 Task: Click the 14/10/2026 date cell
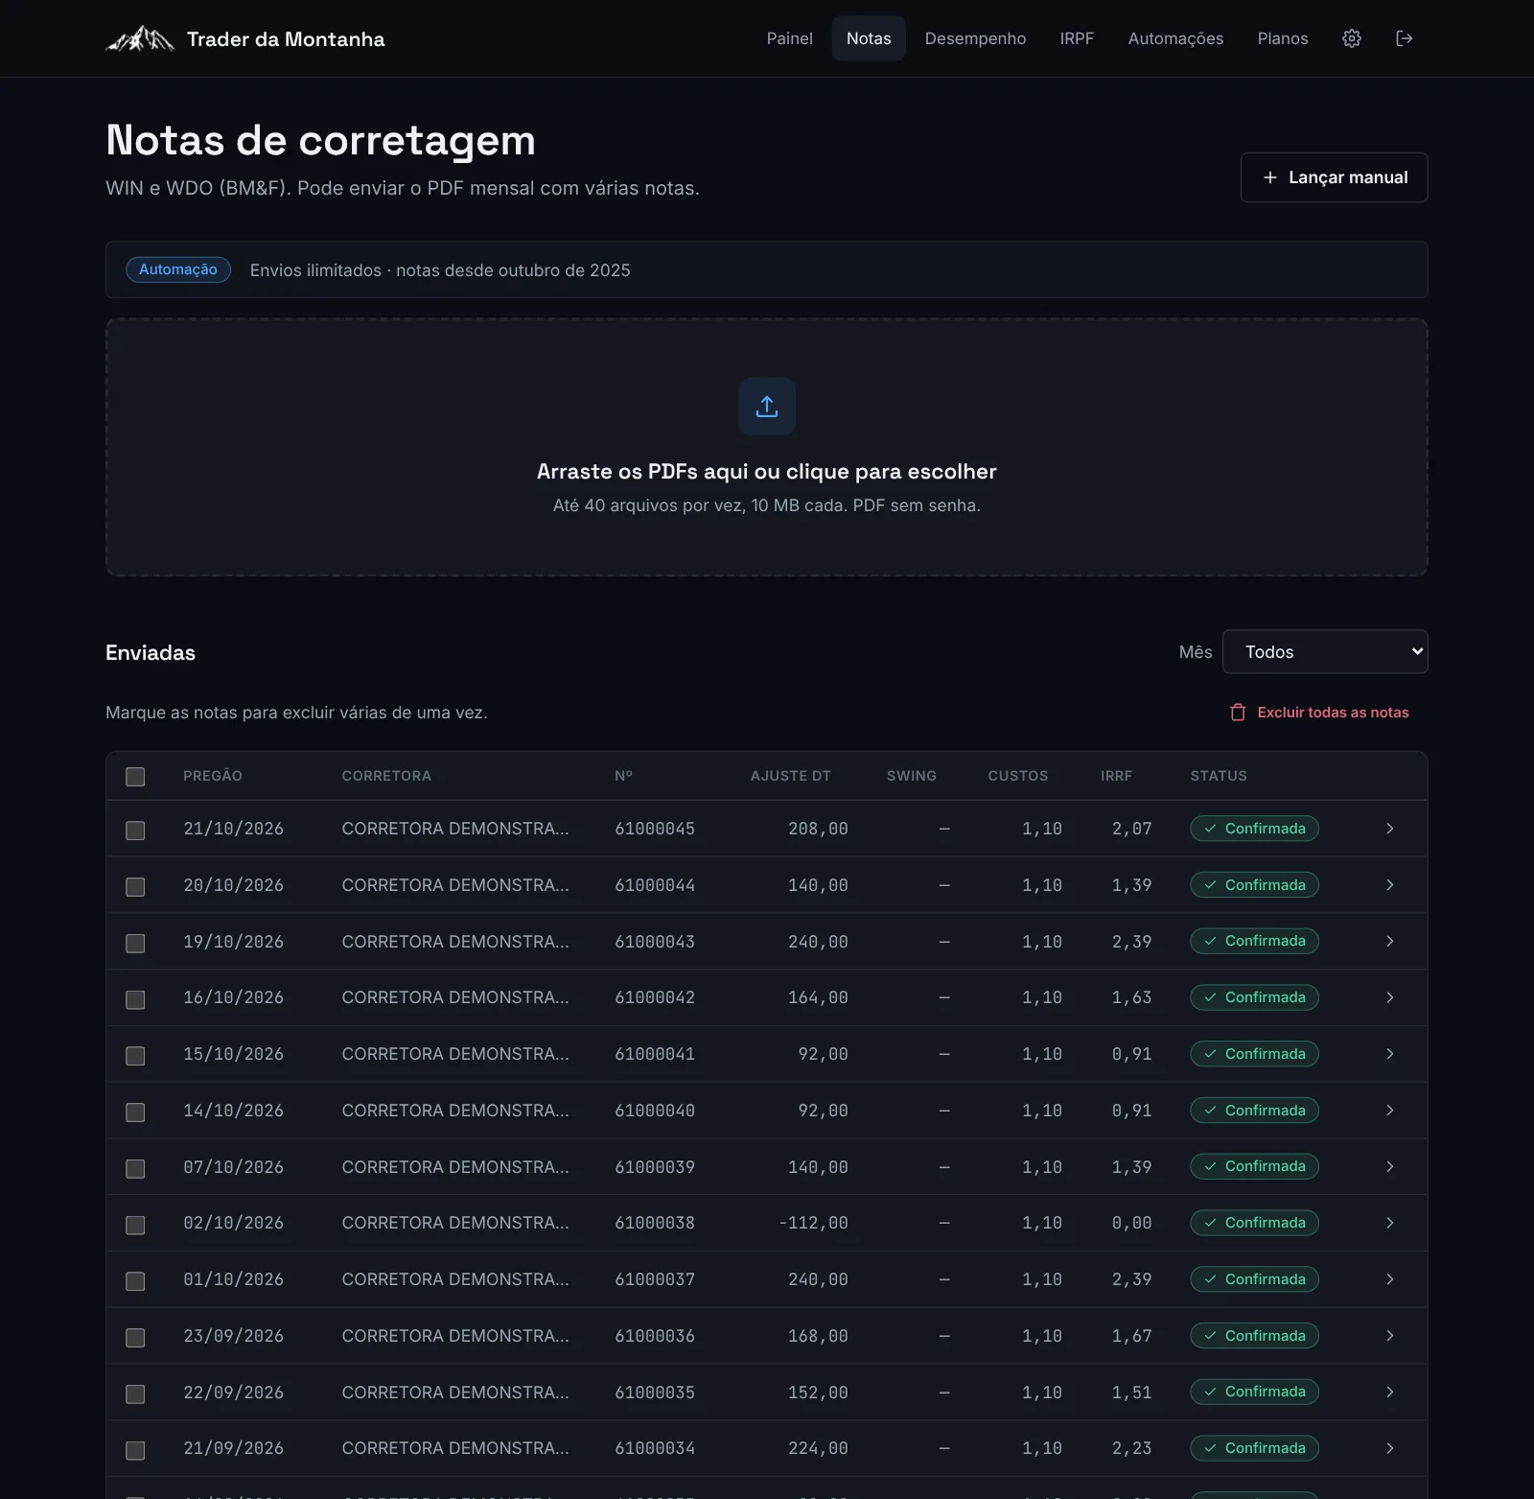pos(234,1111)
